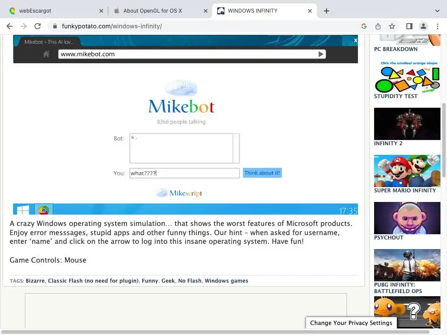Reload the funkypotato page
The width and height of the screenshot is (447, 335).
[38, 26]
